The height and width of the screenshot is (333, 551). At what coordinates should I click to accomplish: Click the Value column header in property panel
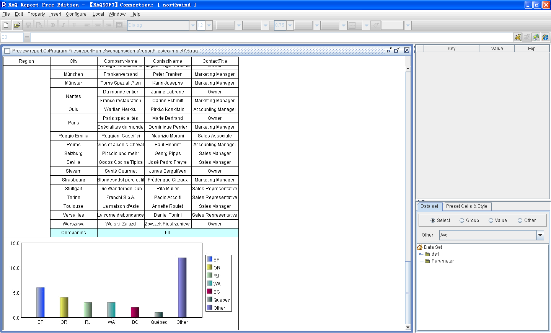coord(497,49)
